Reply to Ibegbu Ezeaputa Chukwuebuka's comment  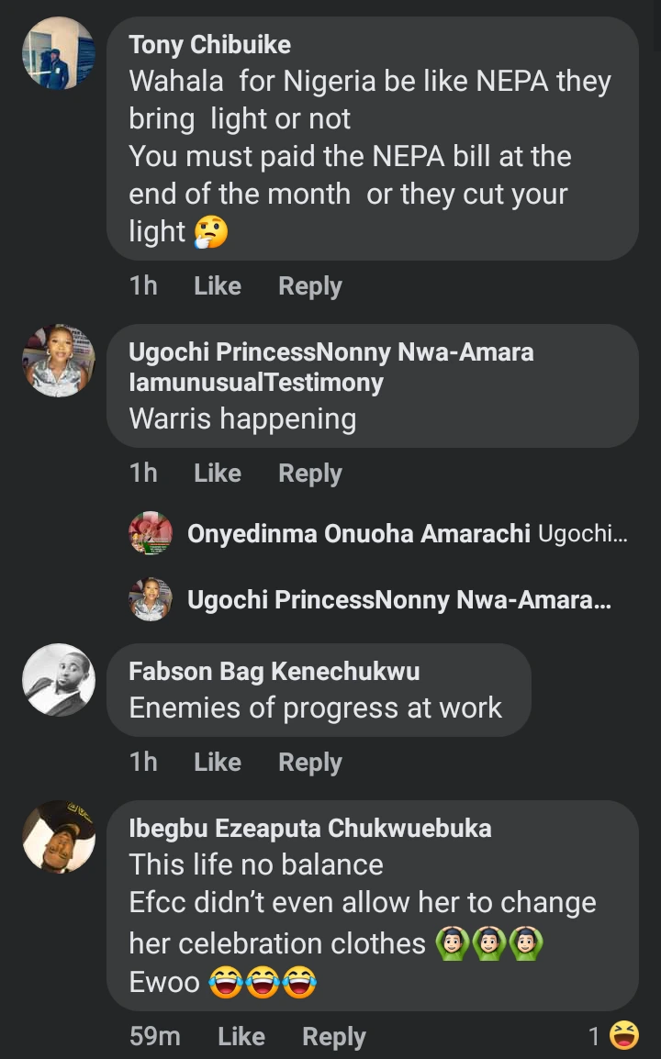coord(334,1037)
